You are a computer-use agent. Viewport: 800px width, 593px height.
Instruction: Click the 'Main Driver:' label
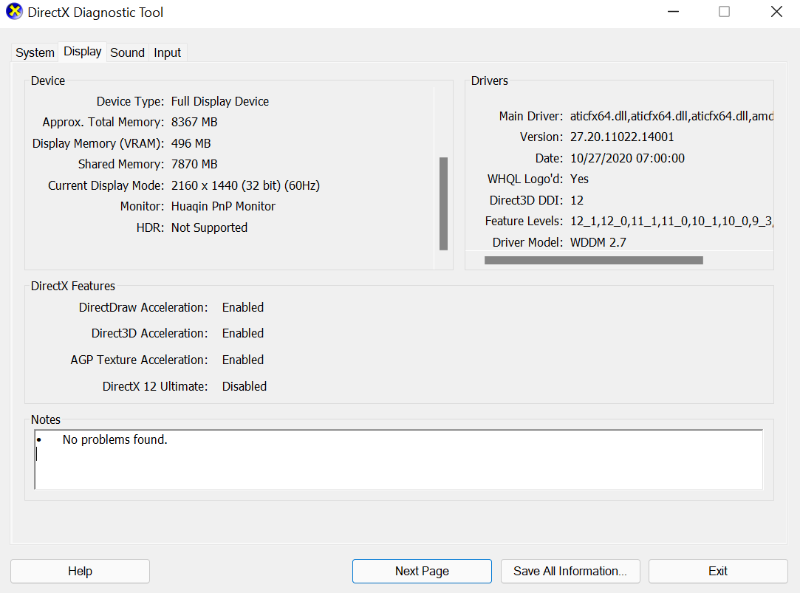530,116
